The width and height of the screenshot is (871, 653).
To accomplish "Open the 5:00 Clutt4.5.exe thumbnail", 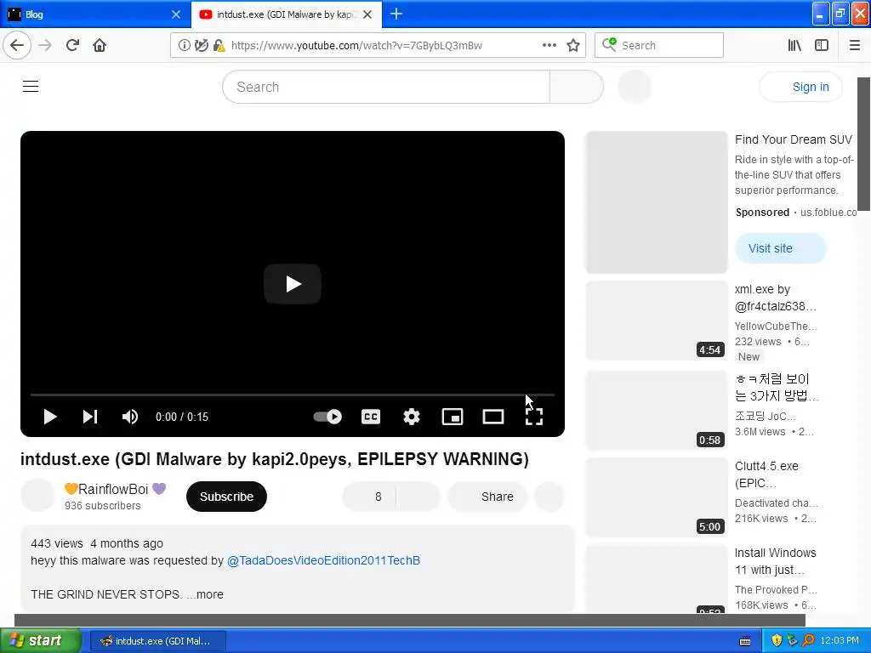I will pos(656,497).
